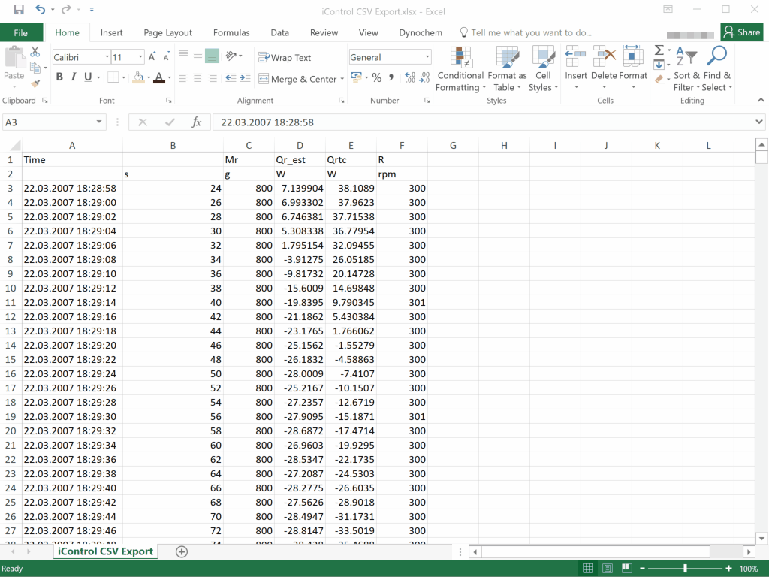Expand the Name Box dropdown arrow

click(100, 122)
